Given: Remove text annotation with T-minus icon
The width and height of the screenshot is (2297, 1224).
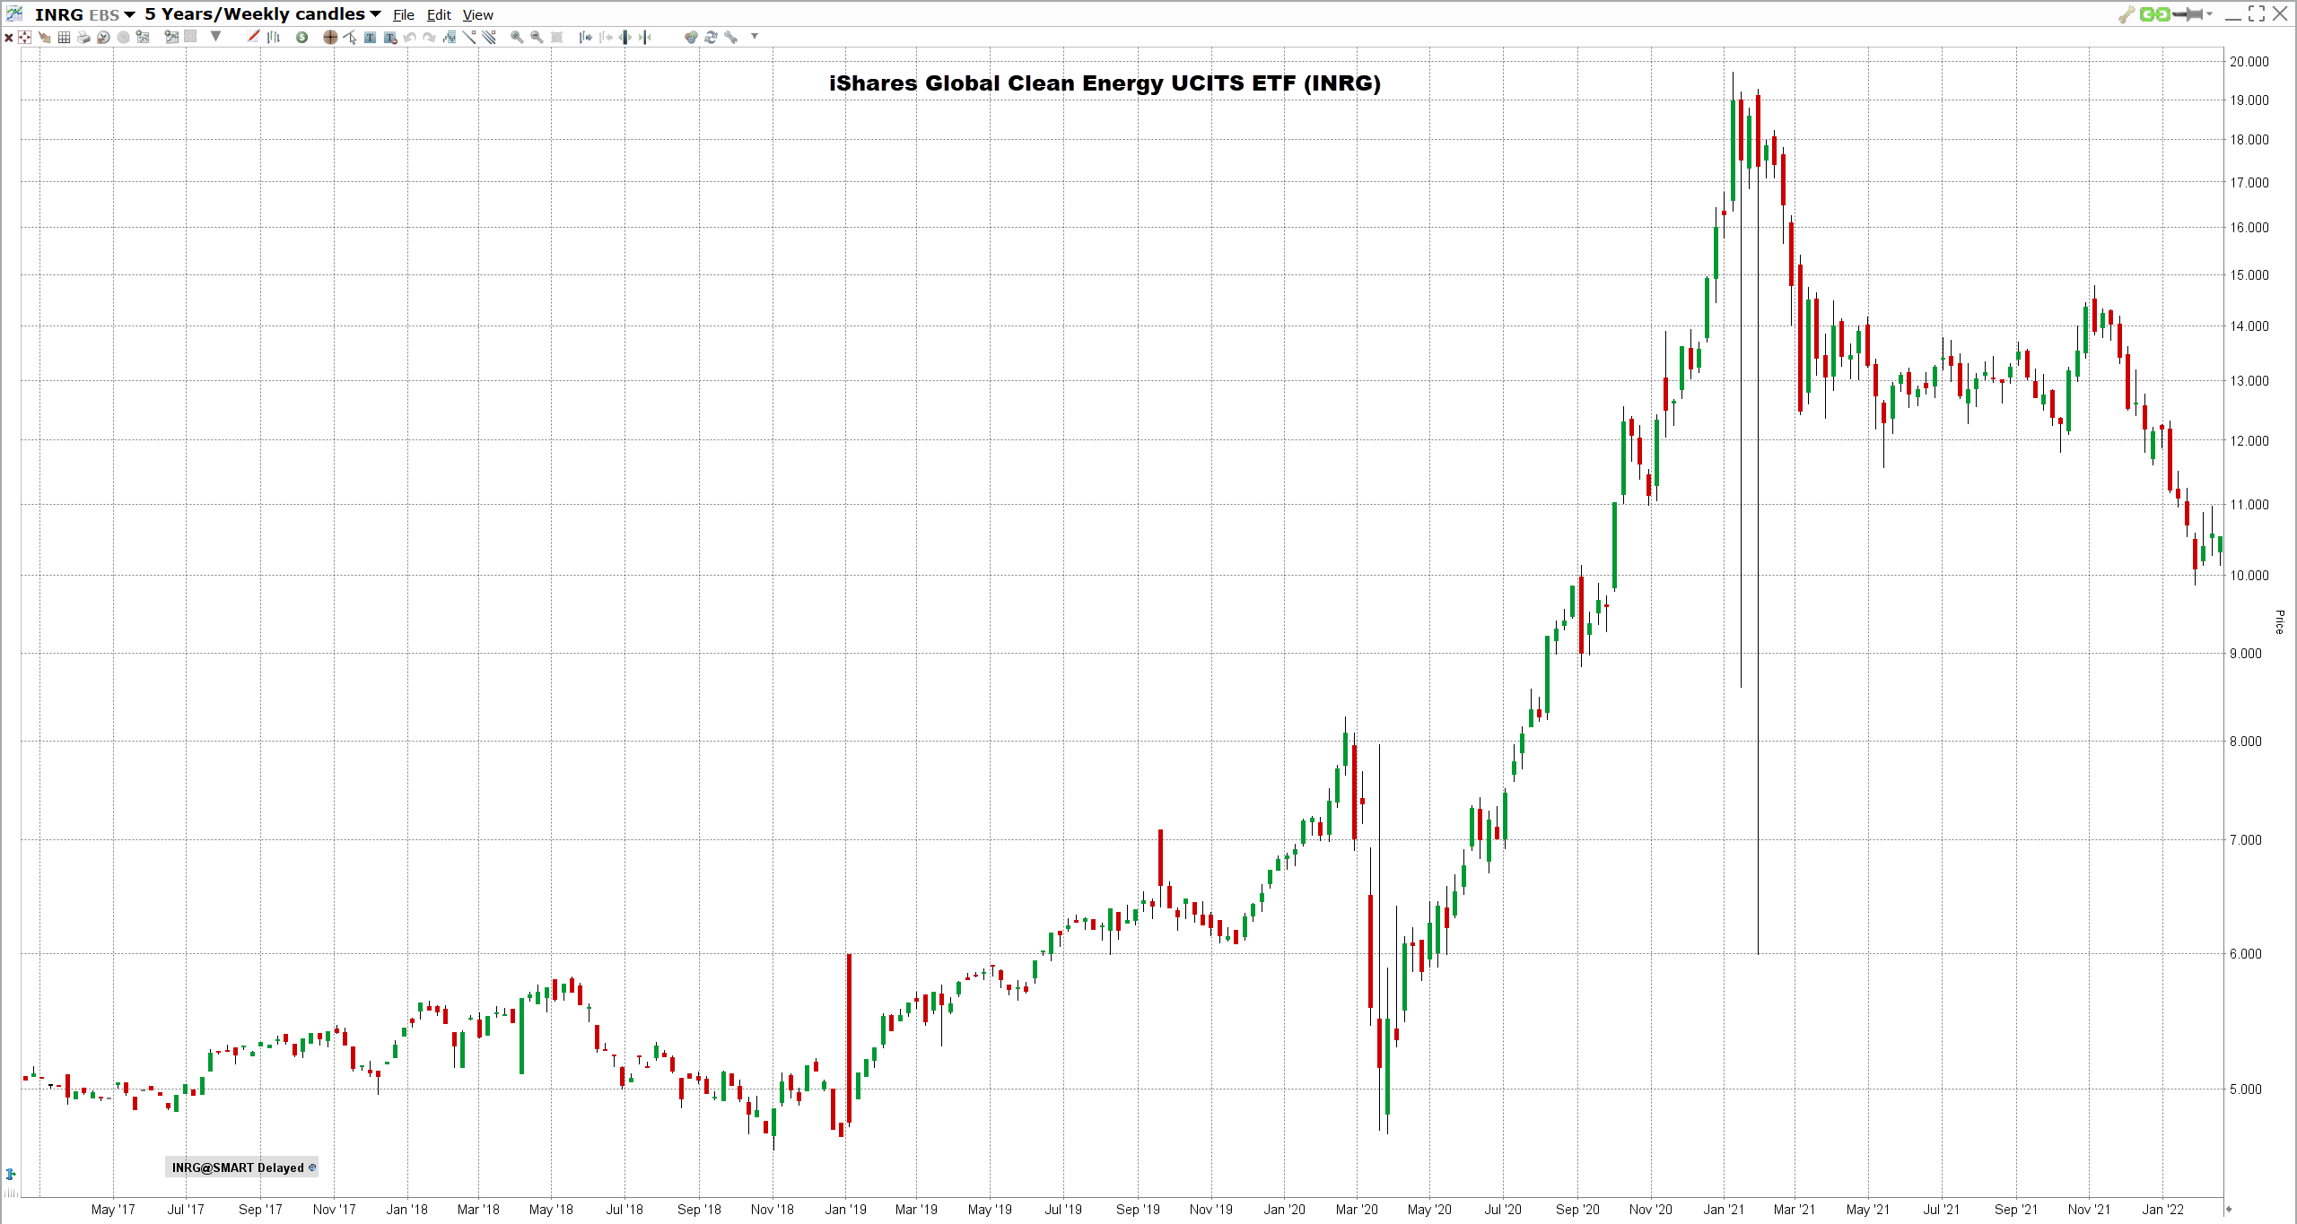Looking at the screenshot, I should pyautogui.click(x=391, y=38).
